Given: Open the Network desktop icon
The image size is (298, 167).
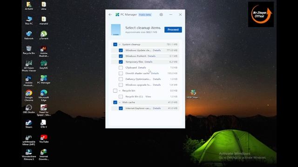Looking at the screenshot, I should coord(29,35).
